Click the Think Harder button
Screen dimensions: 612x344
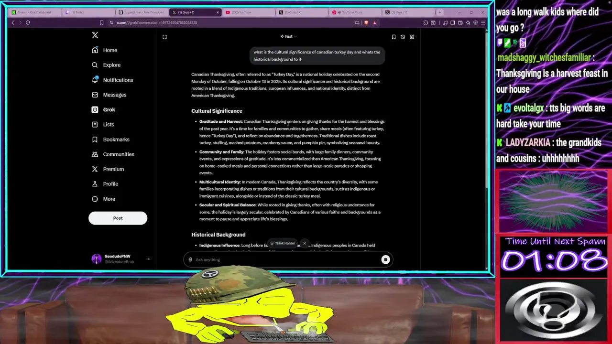click(x=283, y=243)
